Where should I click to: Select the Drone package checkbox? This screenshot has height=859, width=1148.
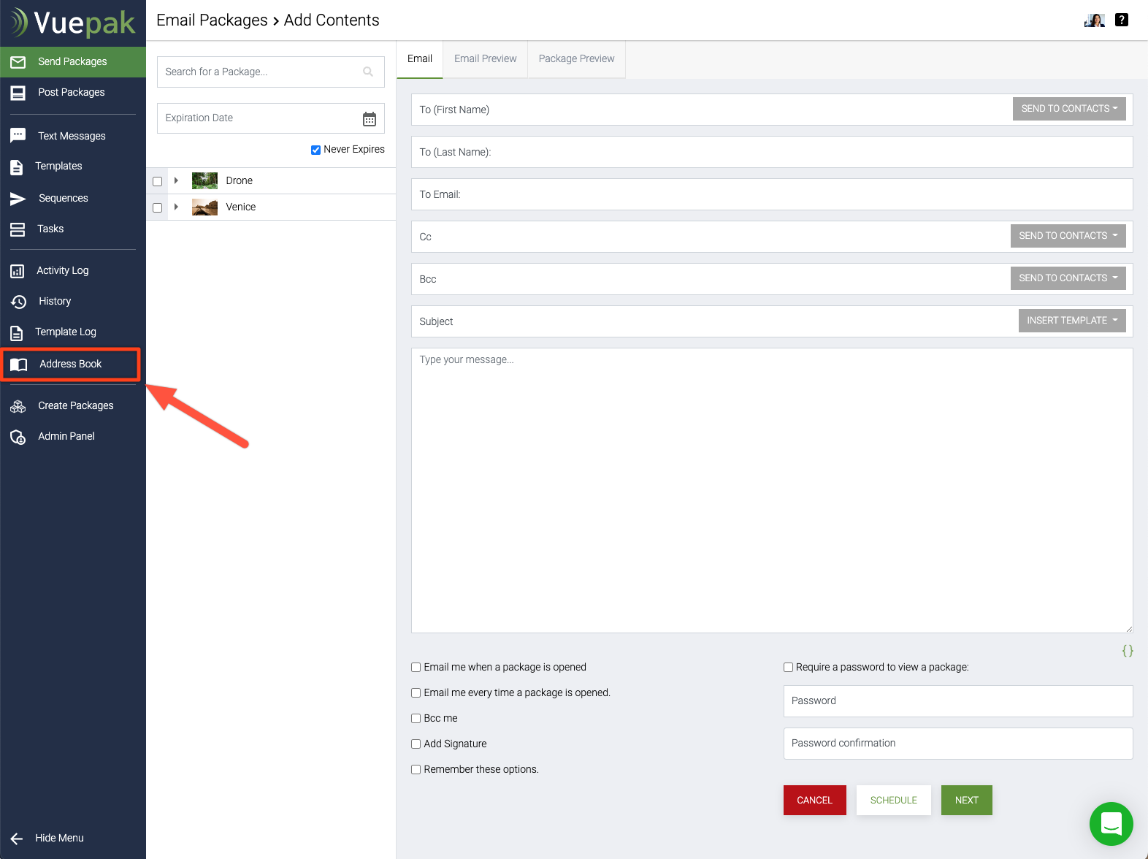[157, 181]
